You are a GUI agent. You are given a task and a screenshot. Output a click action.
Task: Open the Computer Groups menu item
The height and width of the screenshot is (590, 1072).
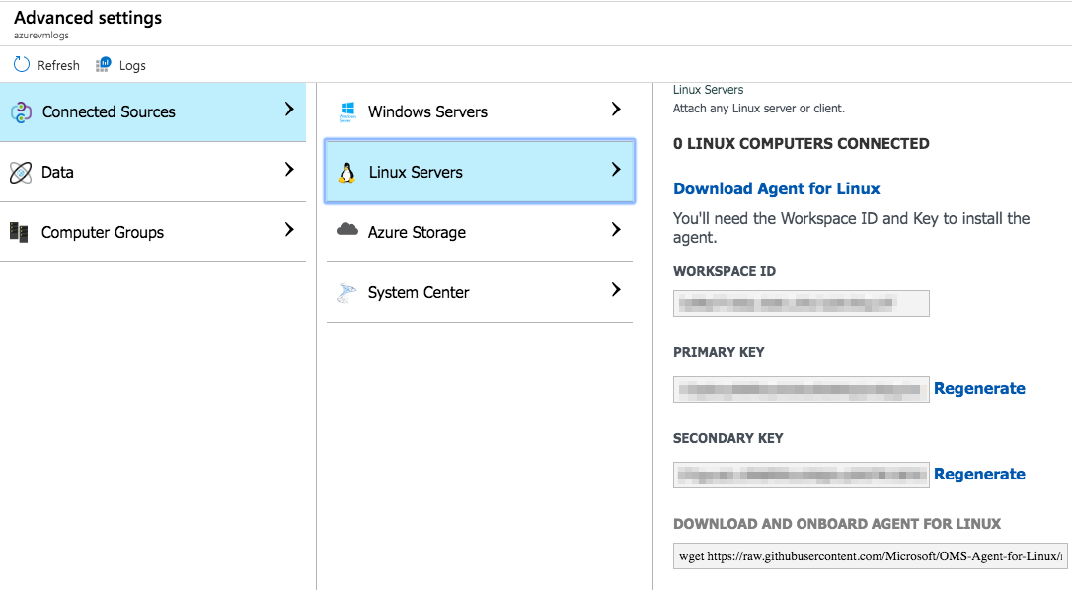pos(153,233)
